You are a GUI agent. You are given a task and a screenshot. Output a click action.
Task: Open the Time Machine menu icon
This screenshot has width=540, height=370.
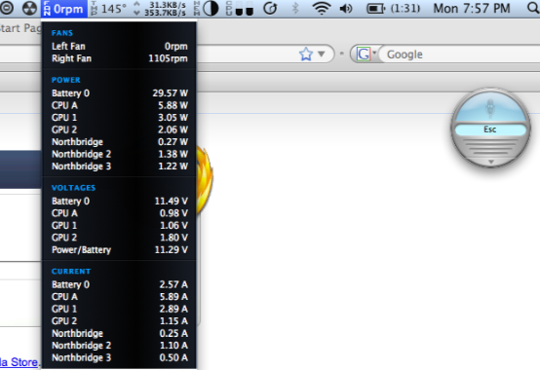pos(270,9)
